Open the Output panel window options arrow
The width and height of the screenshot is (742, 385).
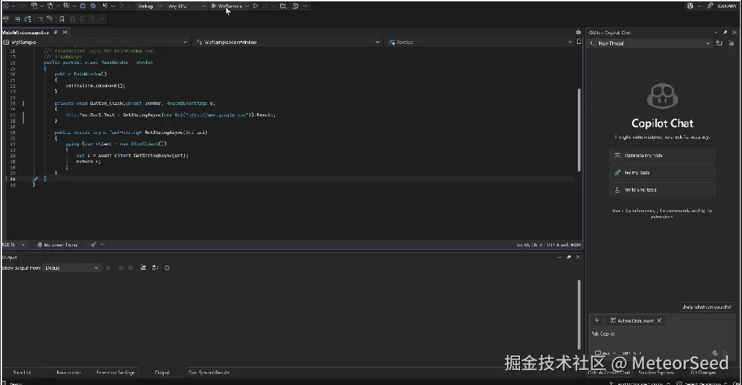(x=559, y=257)
